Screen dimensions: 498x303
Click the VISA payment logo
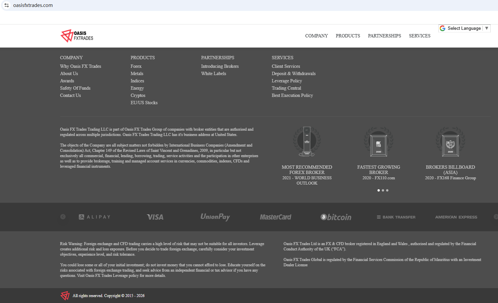(155, 217)
